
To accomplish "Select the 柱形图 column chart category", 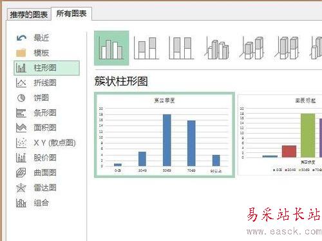I will click(46, 68).
